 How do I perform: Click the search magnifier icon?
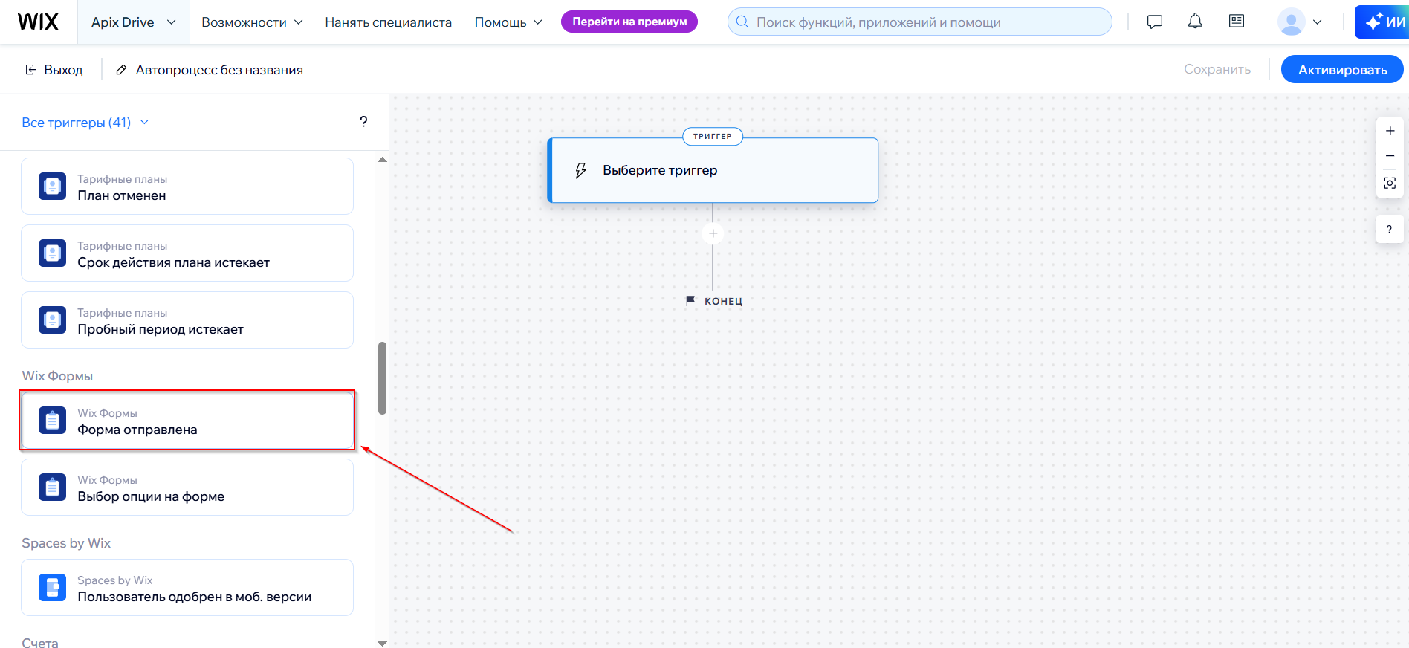(742, 22)
